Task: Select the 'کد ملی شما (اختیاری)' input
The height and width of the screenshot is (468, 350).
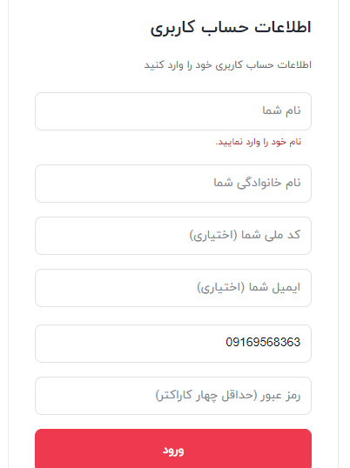Action: 173,236
